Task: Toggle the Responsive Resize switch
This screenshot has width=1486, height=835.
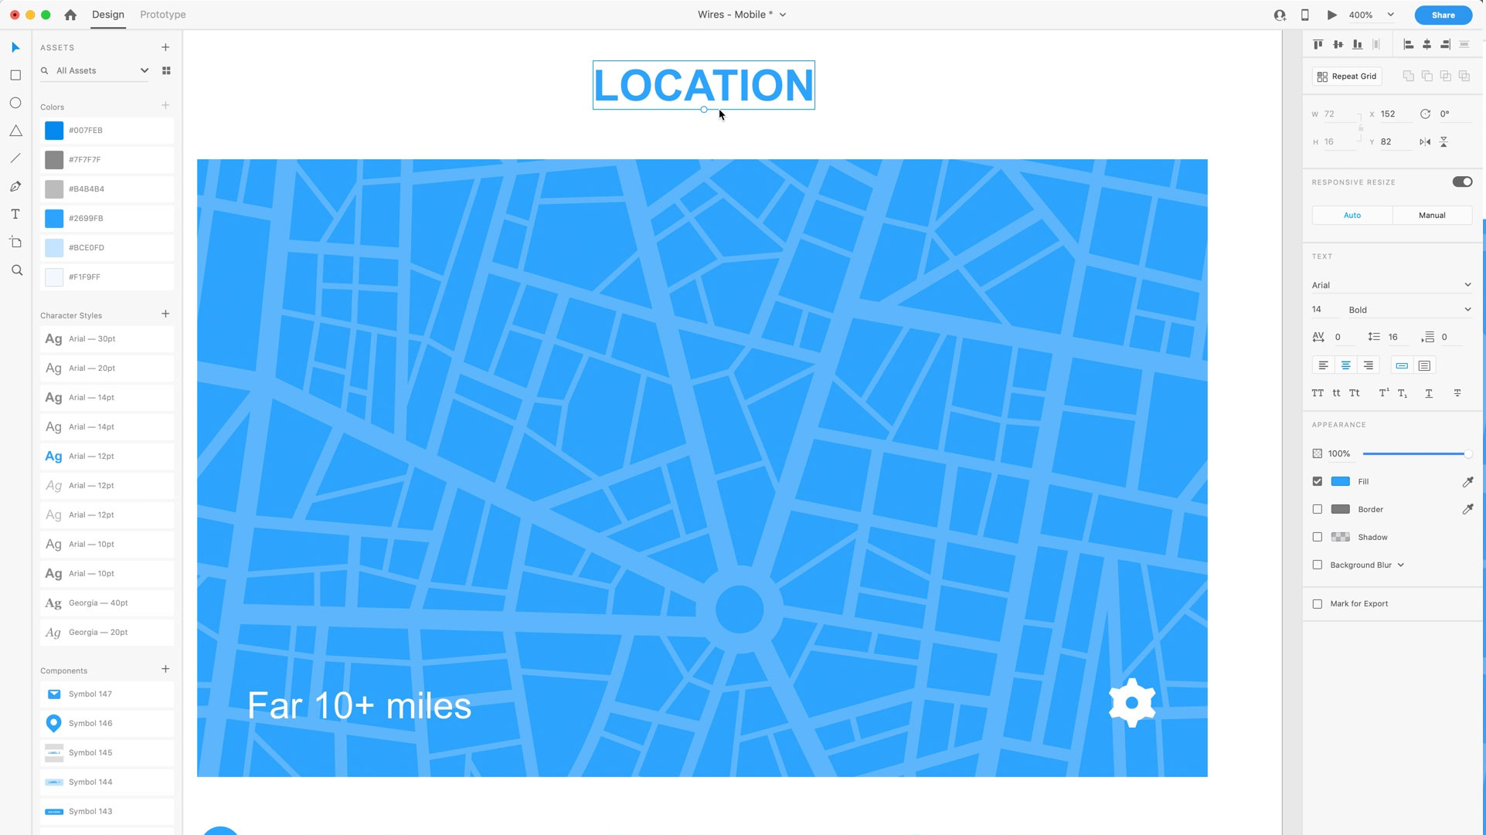Action: [x=1462, y=182]
